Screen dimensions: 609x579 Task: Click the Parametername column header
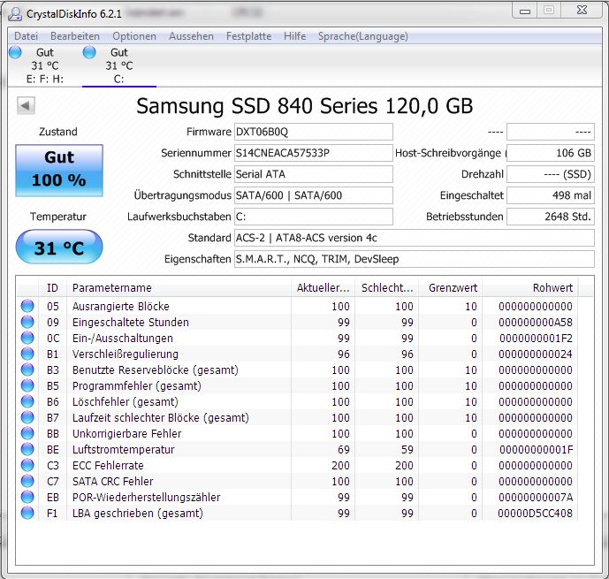(x=179, y=288)
